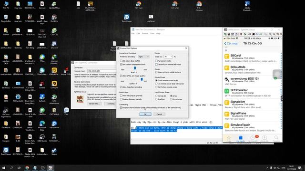This screenshot has width=305, height=171.
Task: Open the Installed tab icon in Cydia
Action: 264,138
